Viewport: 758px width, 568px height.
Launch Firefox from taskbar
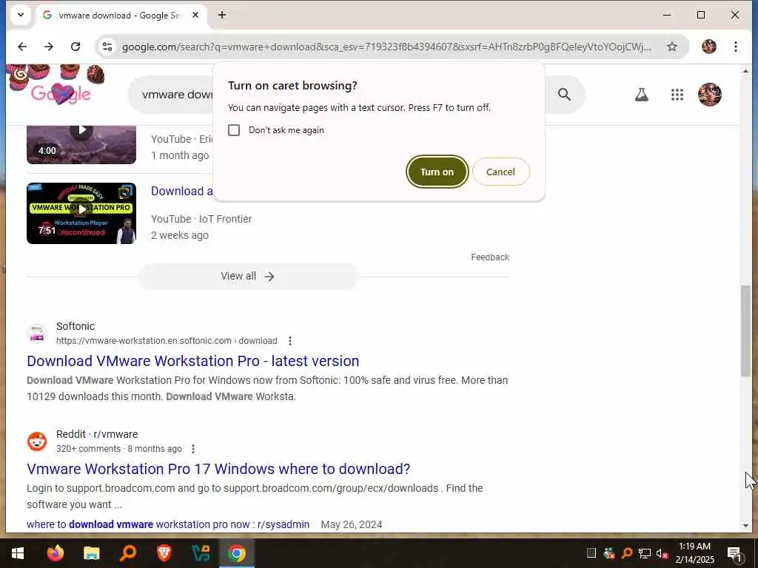[x=55, y=553]
